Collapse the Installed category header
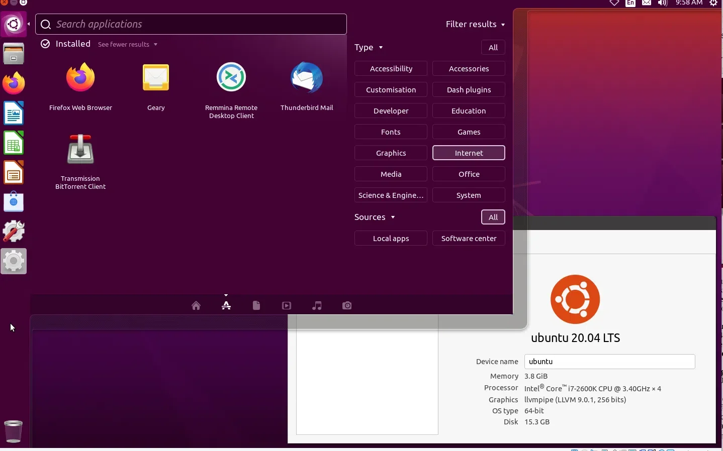 [66, 44]
